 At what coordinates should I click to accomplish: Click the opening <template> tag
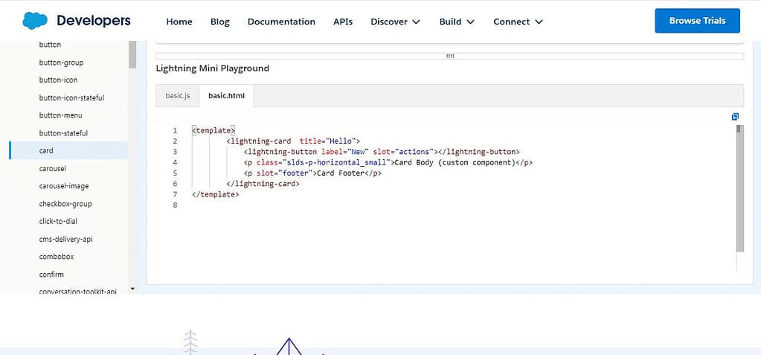(213, 131)
